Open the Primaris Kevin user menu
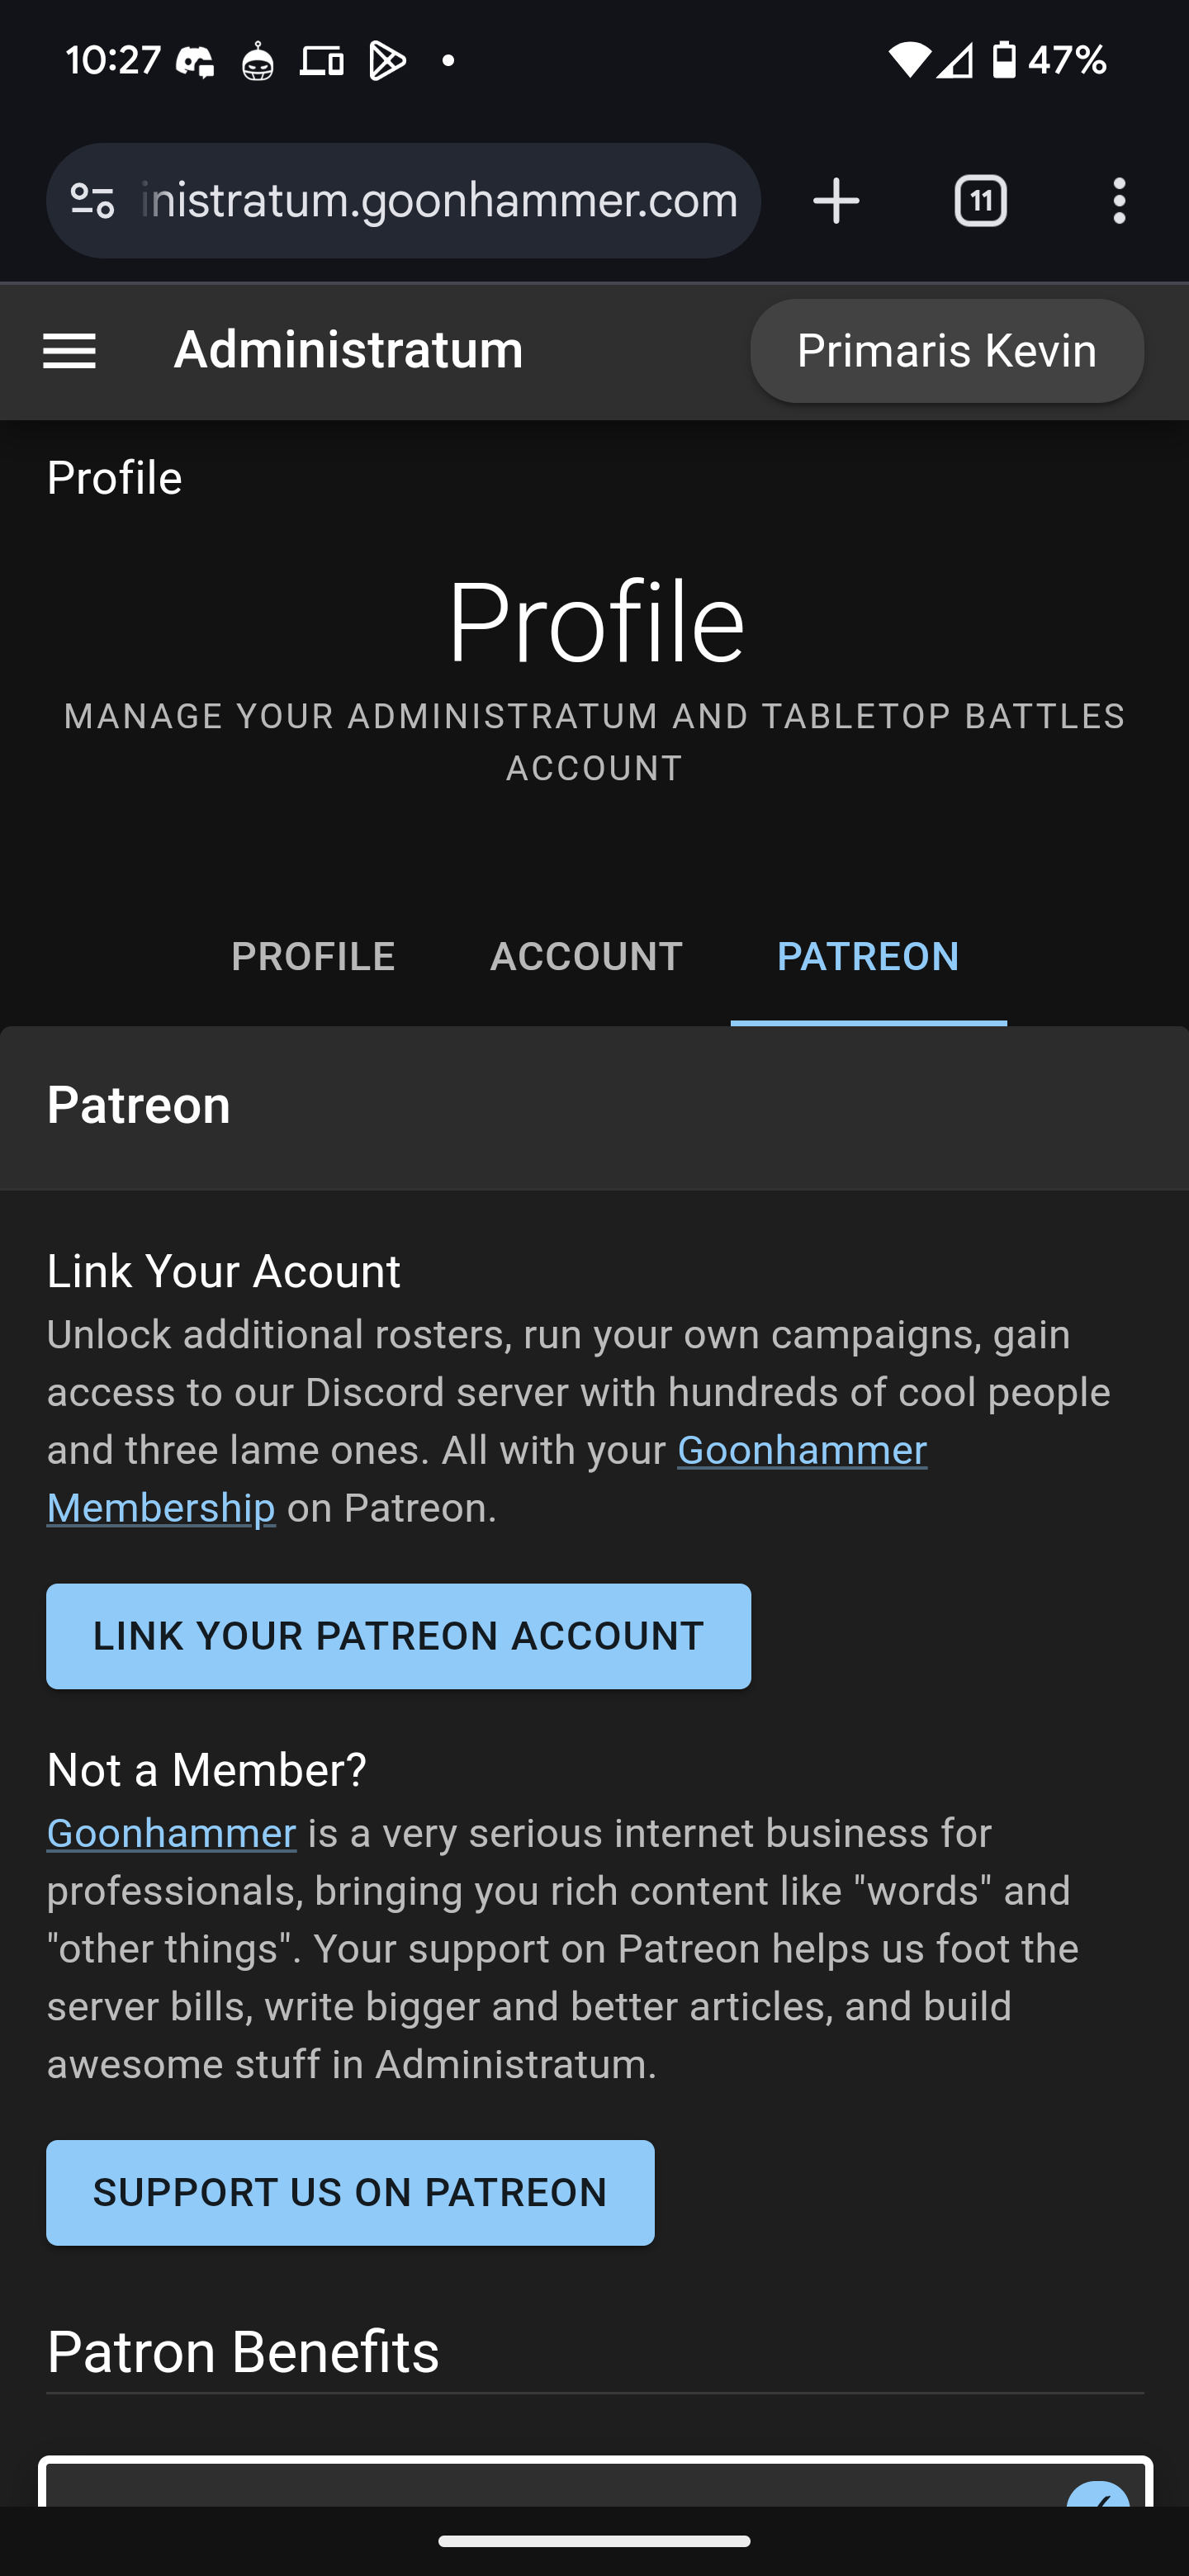 [x=946, y=351]
